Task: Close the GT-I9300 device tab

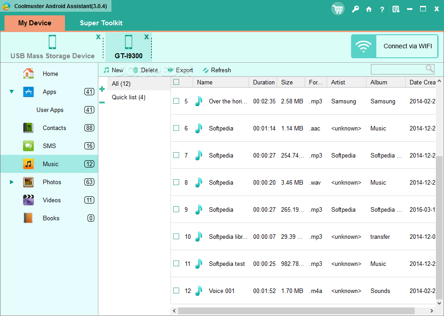Action: point(146,37)
